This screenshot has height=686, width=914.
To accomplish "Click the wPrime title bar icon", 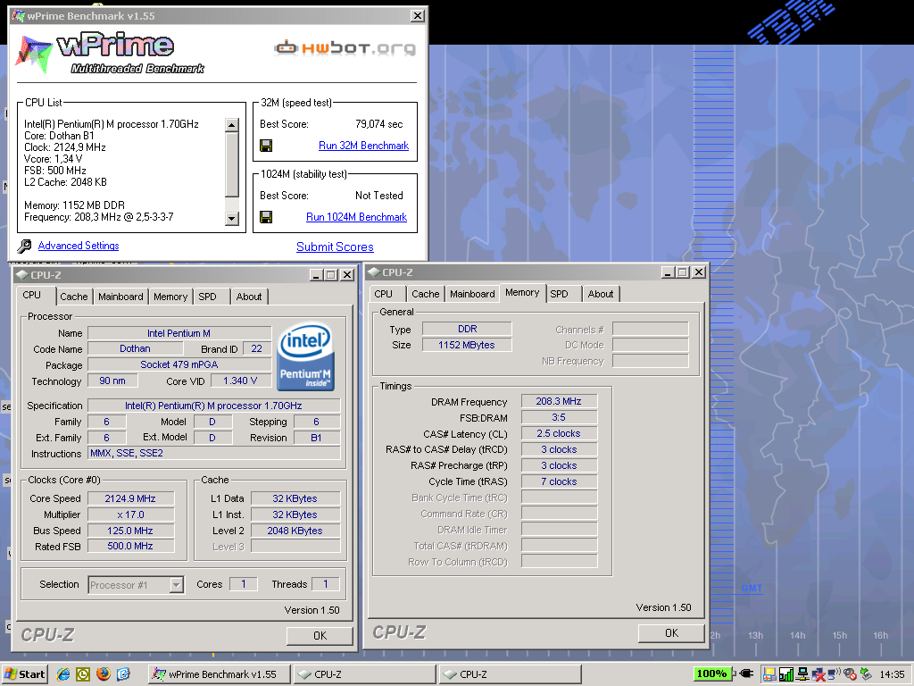I will pyautogui.click(x=18, y=16).
